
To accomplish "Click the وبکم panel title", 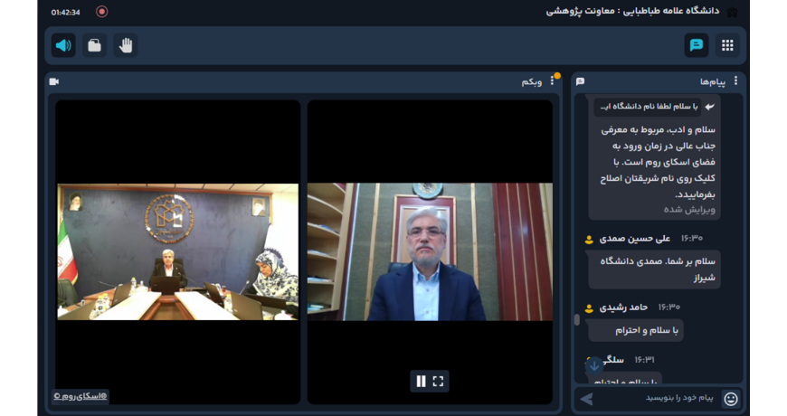I will point(532,81).
